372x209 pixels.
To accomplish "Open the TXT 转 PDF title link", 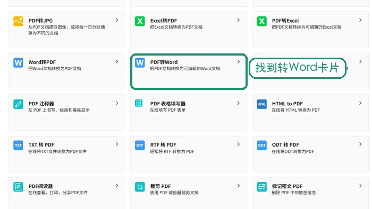I will tap(41, 145).
